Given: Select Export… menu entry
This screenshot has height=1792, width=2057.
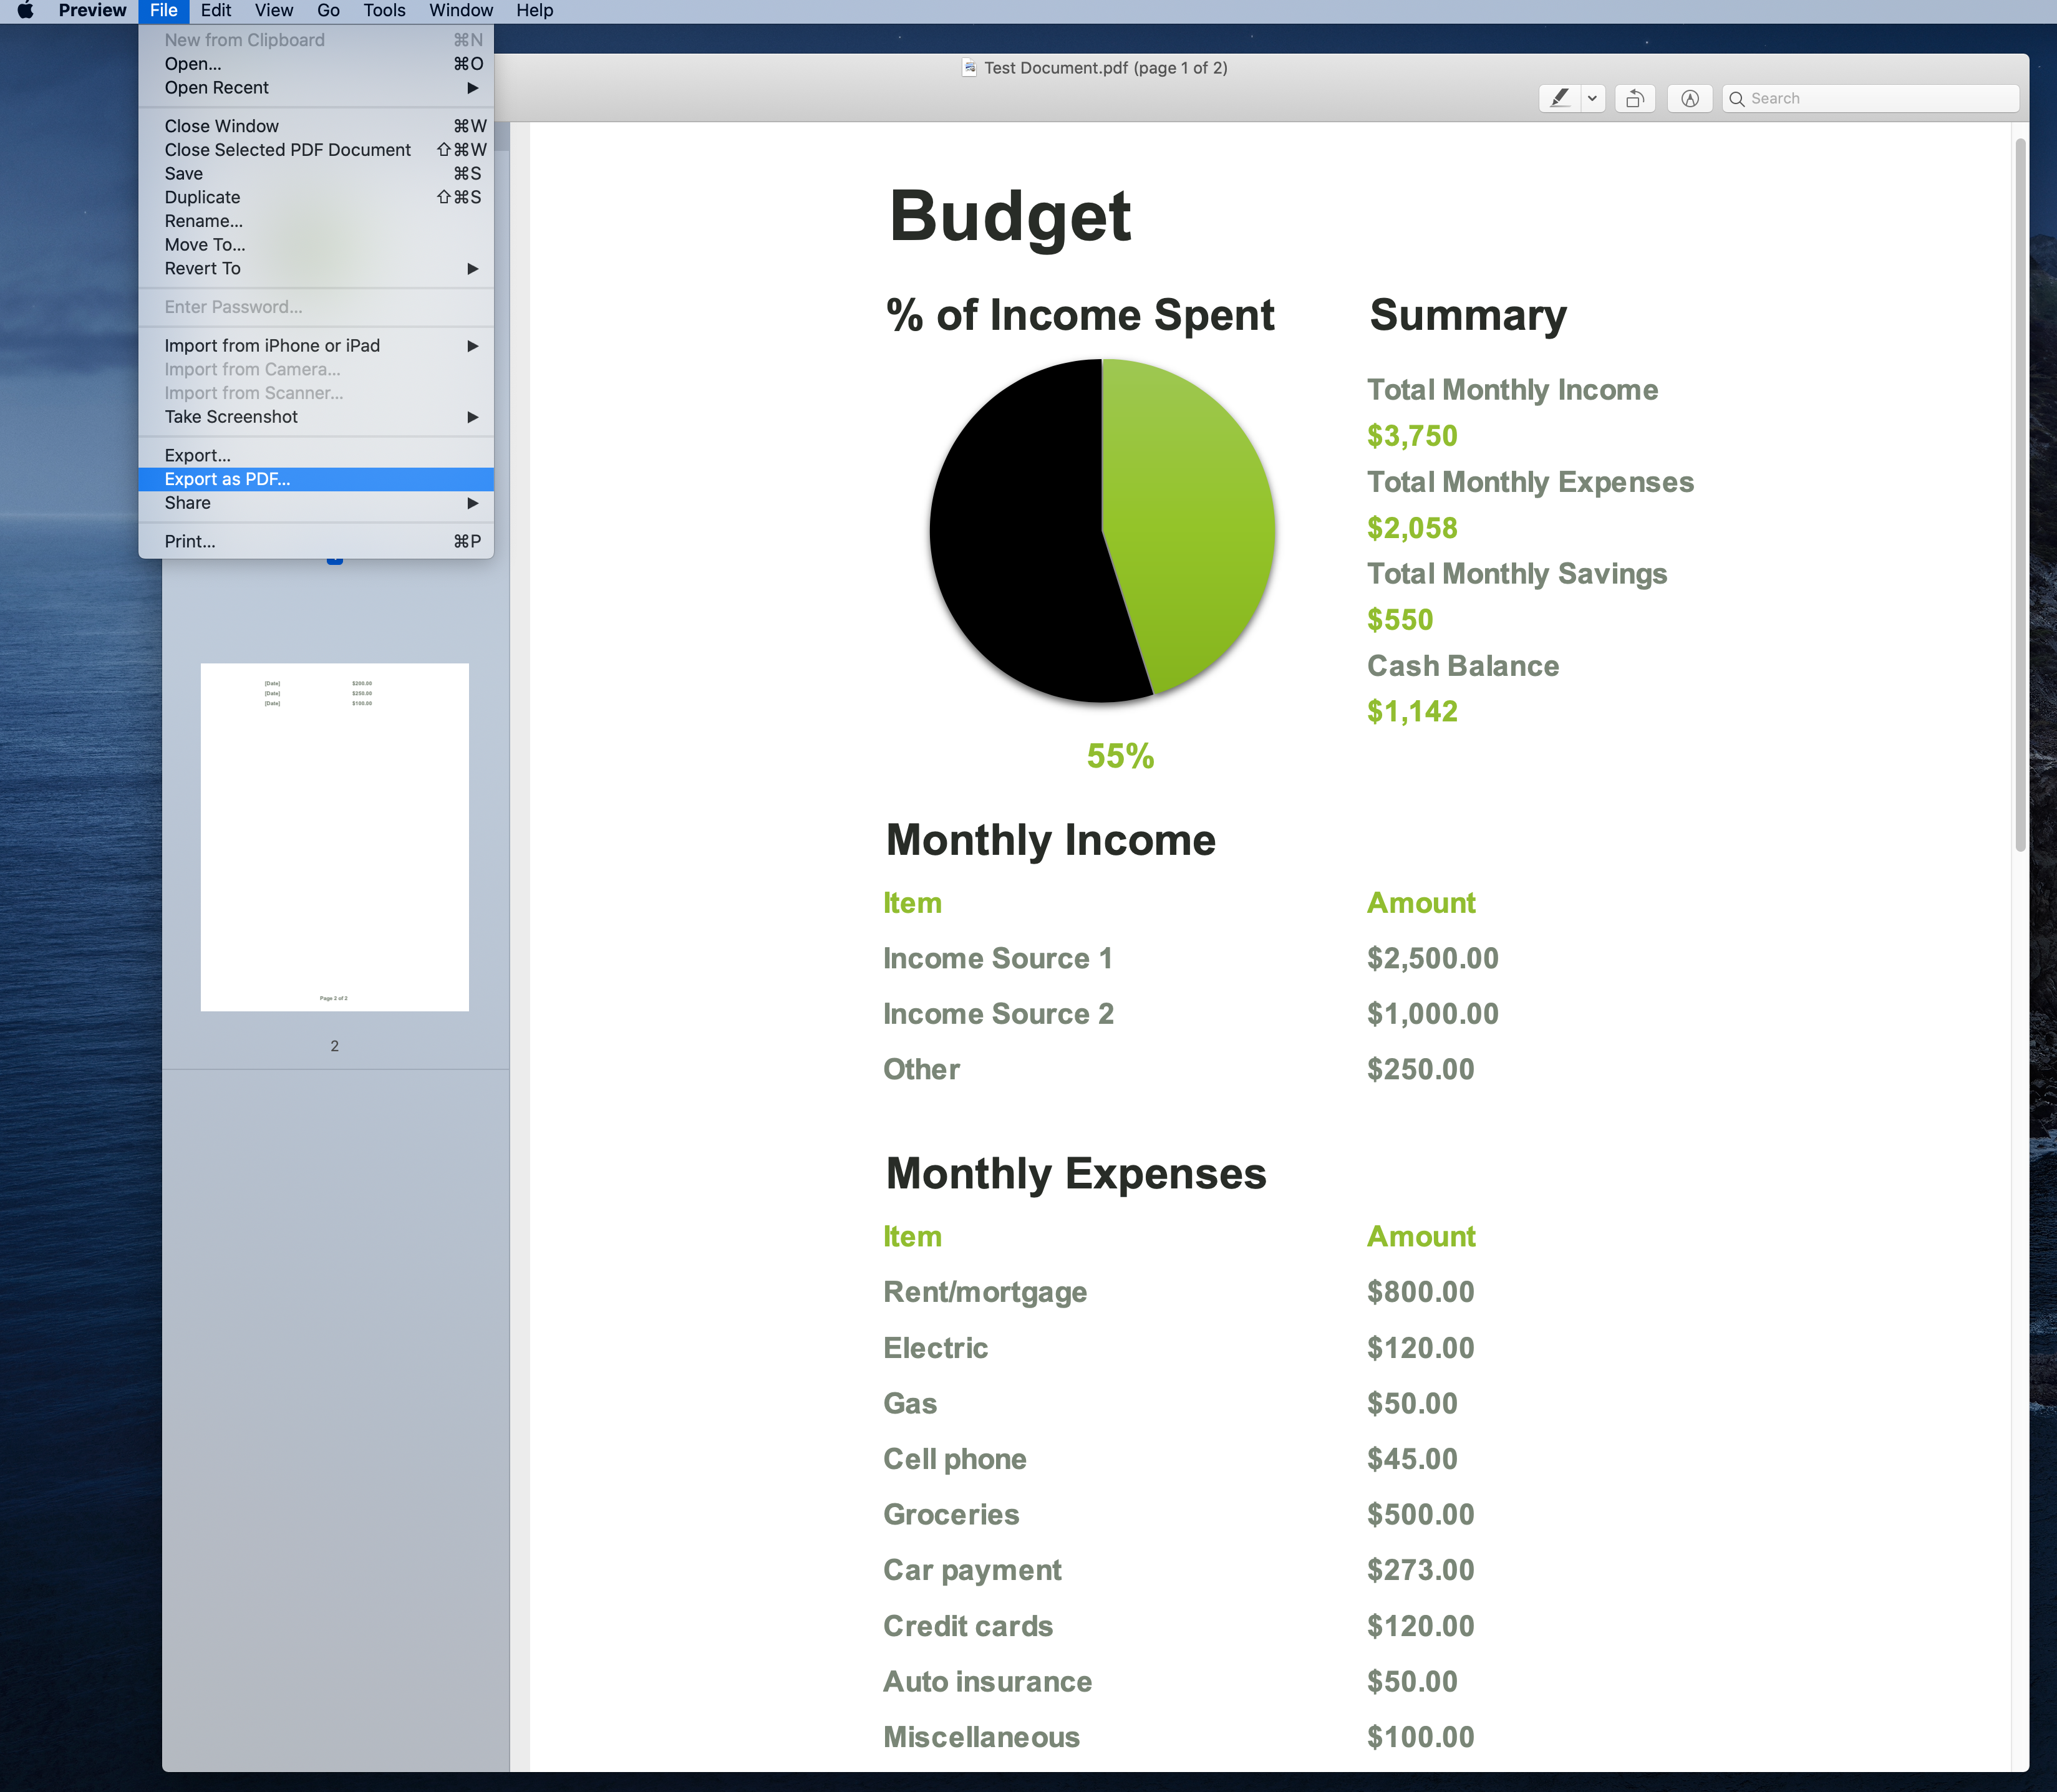Looking at the screenshot, I should 198,456.
